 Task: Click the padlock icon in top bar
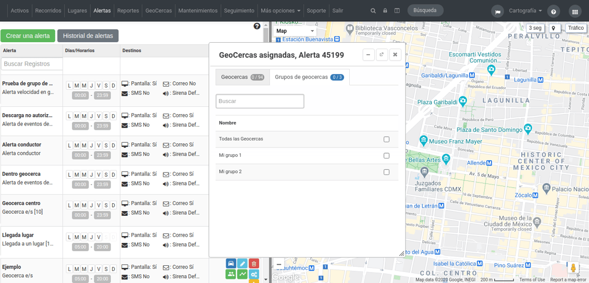pyautogui.click(x=385, y=11)
